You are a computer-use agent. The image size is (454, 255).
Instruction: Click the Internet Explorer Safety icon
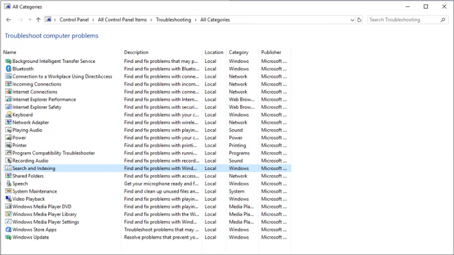coord(9,107)
